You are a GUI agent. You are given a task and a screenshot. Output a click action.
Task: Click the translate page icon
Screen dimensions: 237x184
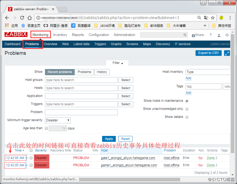(206, 18)
